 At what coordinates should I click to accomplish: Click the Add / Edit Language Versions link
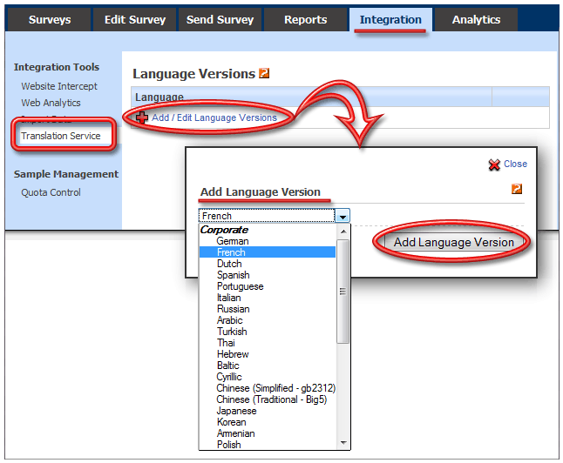point(214,117)
